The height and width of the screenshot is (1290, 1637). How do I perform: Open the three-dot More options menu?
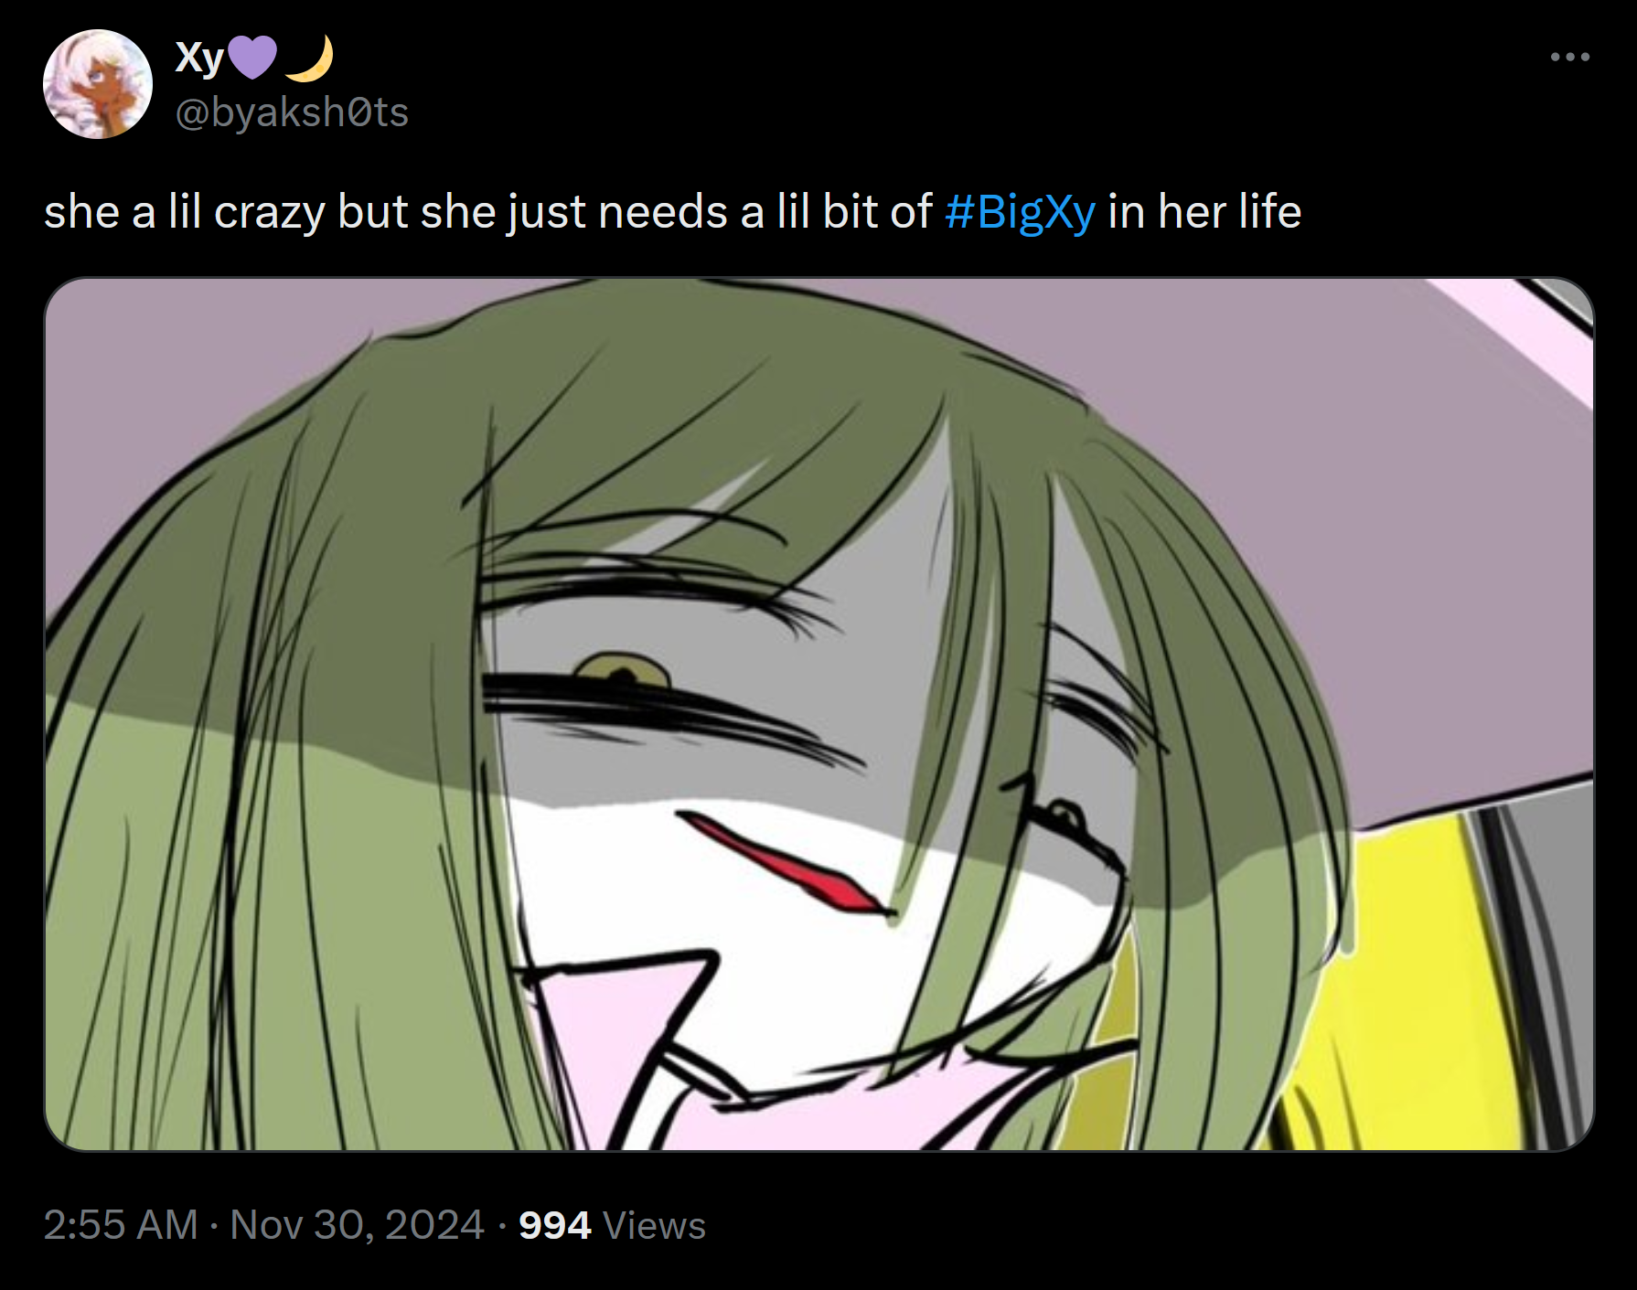click(x=1570, y=58)
